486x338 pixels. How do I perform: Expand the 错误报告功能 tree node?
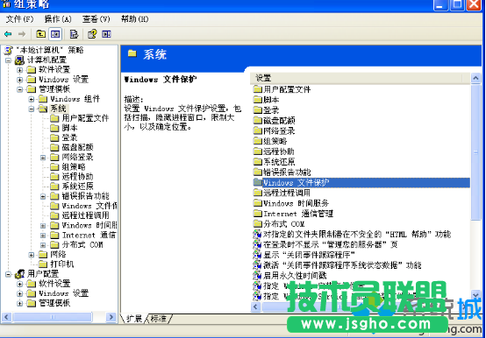(x=43, y=196)
